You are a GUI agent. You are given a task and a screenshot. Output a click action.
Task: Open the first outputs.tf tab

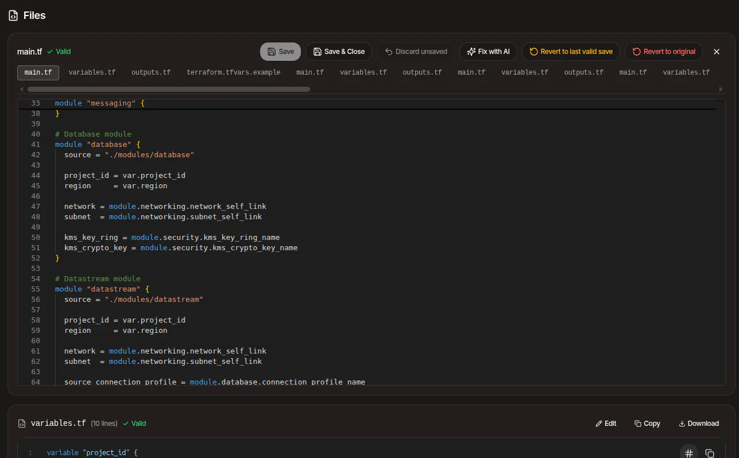pyautogui.click(x=151, y=72)
